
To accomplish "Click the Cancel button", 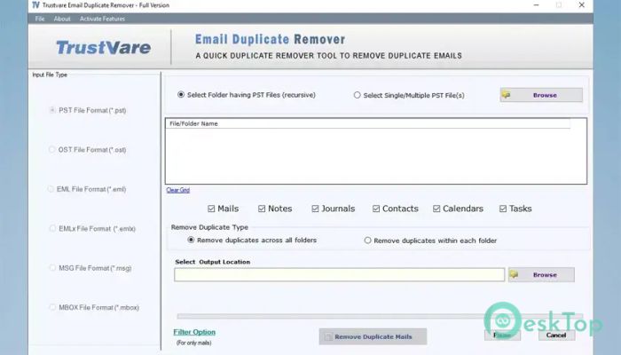I will tap(556, 335).
